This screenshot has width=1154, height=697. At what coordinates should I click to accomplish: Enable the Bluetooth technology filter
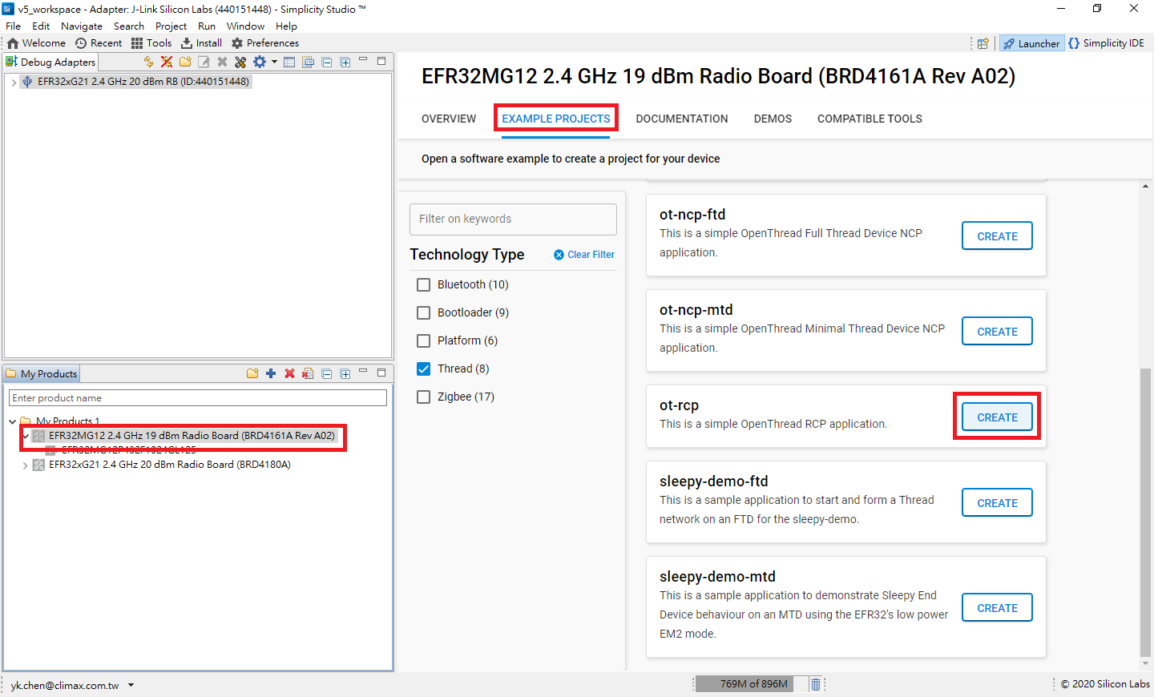tap(423, 284)
